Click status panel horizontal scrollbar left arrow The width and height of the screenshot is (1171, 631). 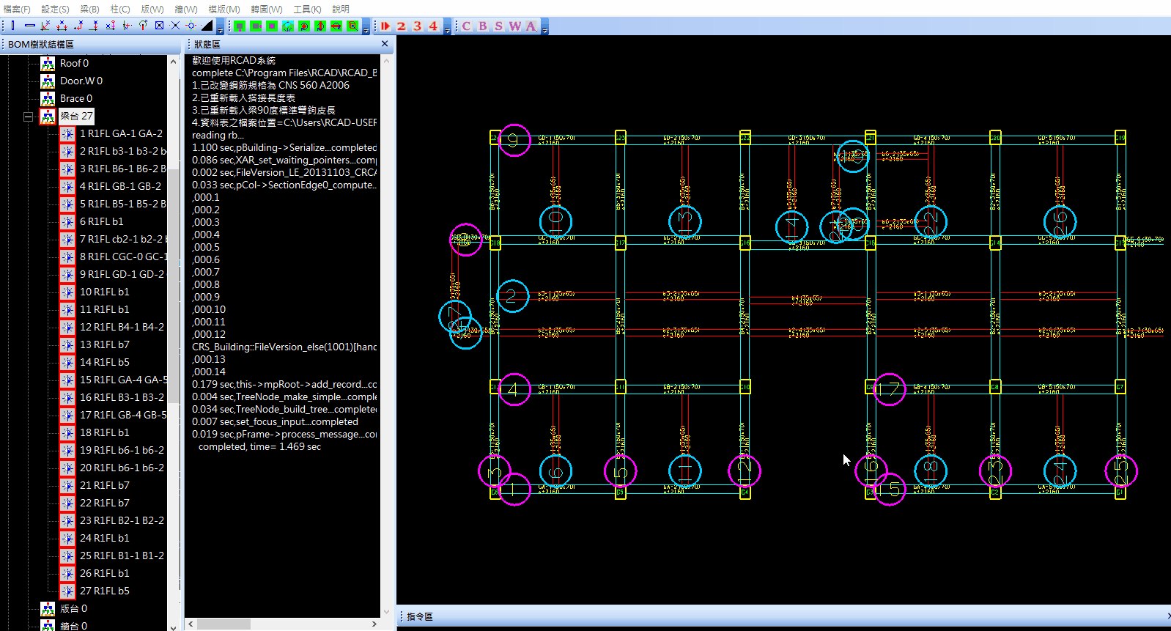[191, 624]
